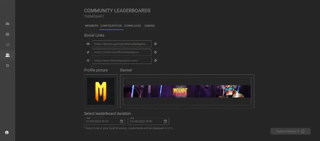Open the cloud section in sidebar

point(8,24)
